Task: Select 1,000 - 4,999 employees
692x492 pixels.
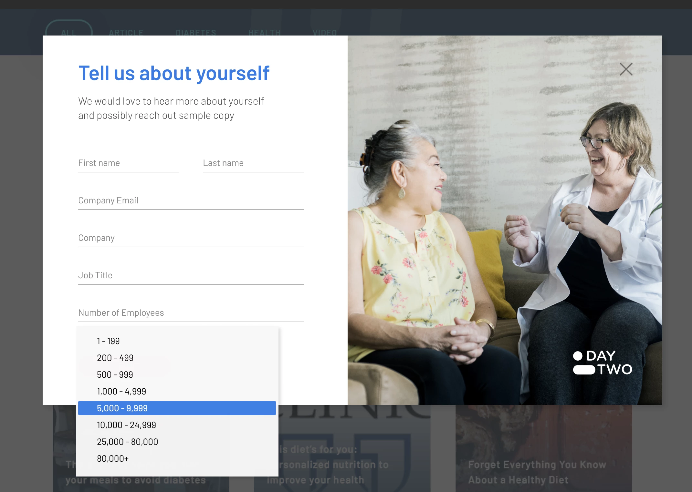Action: pos(121,391)
